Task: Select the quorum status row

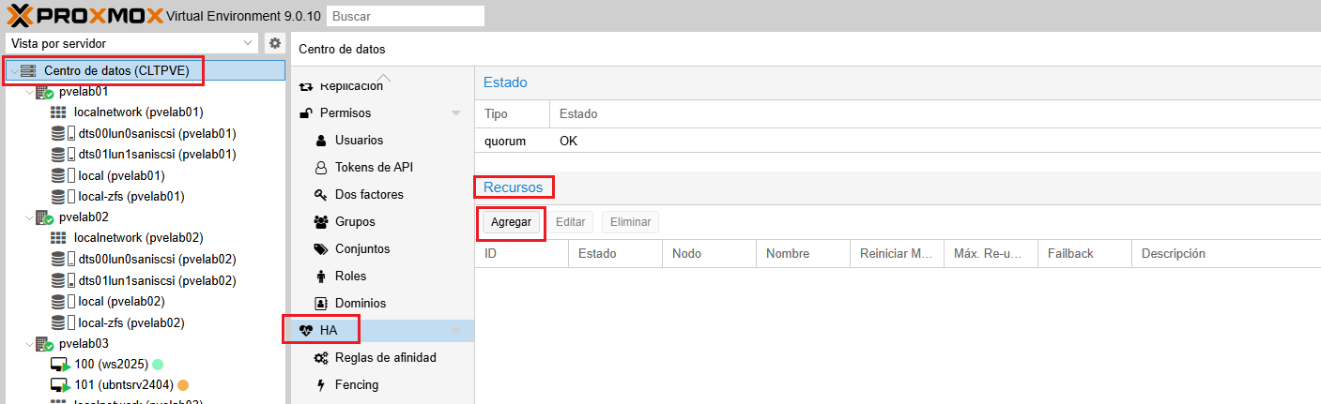Action: (x=898, y=141)
